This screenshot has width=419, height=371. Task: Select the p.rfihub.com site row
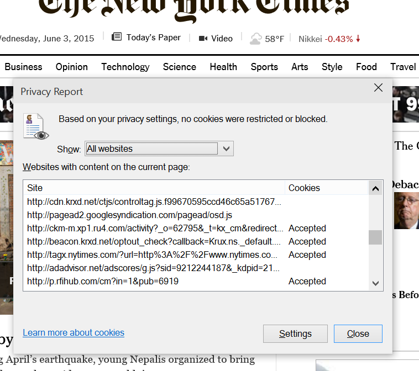102,282
